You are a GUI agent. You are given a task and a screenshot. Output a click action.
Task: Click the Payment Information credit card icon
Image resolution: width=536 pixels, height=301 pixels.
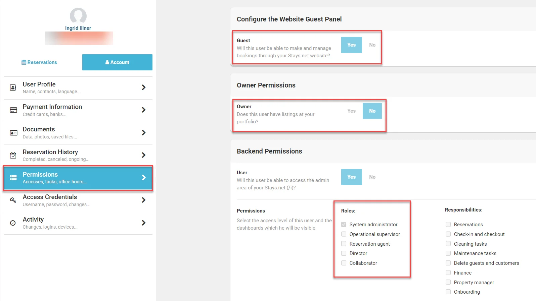(13, 110)
